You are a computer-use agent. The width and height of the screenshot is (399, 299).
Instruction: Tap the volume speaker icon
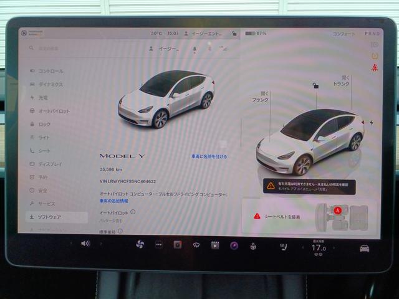85,244
